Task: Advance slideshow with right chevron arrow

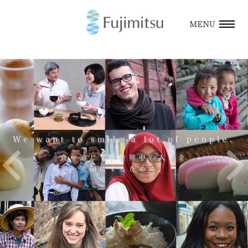Action: [236, 165]
